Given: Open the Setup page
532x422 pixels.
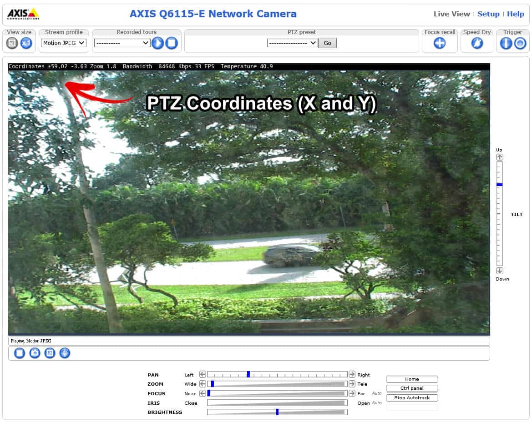Looking at the screenshot, I should pyautogui.click(x=488, y=14).
